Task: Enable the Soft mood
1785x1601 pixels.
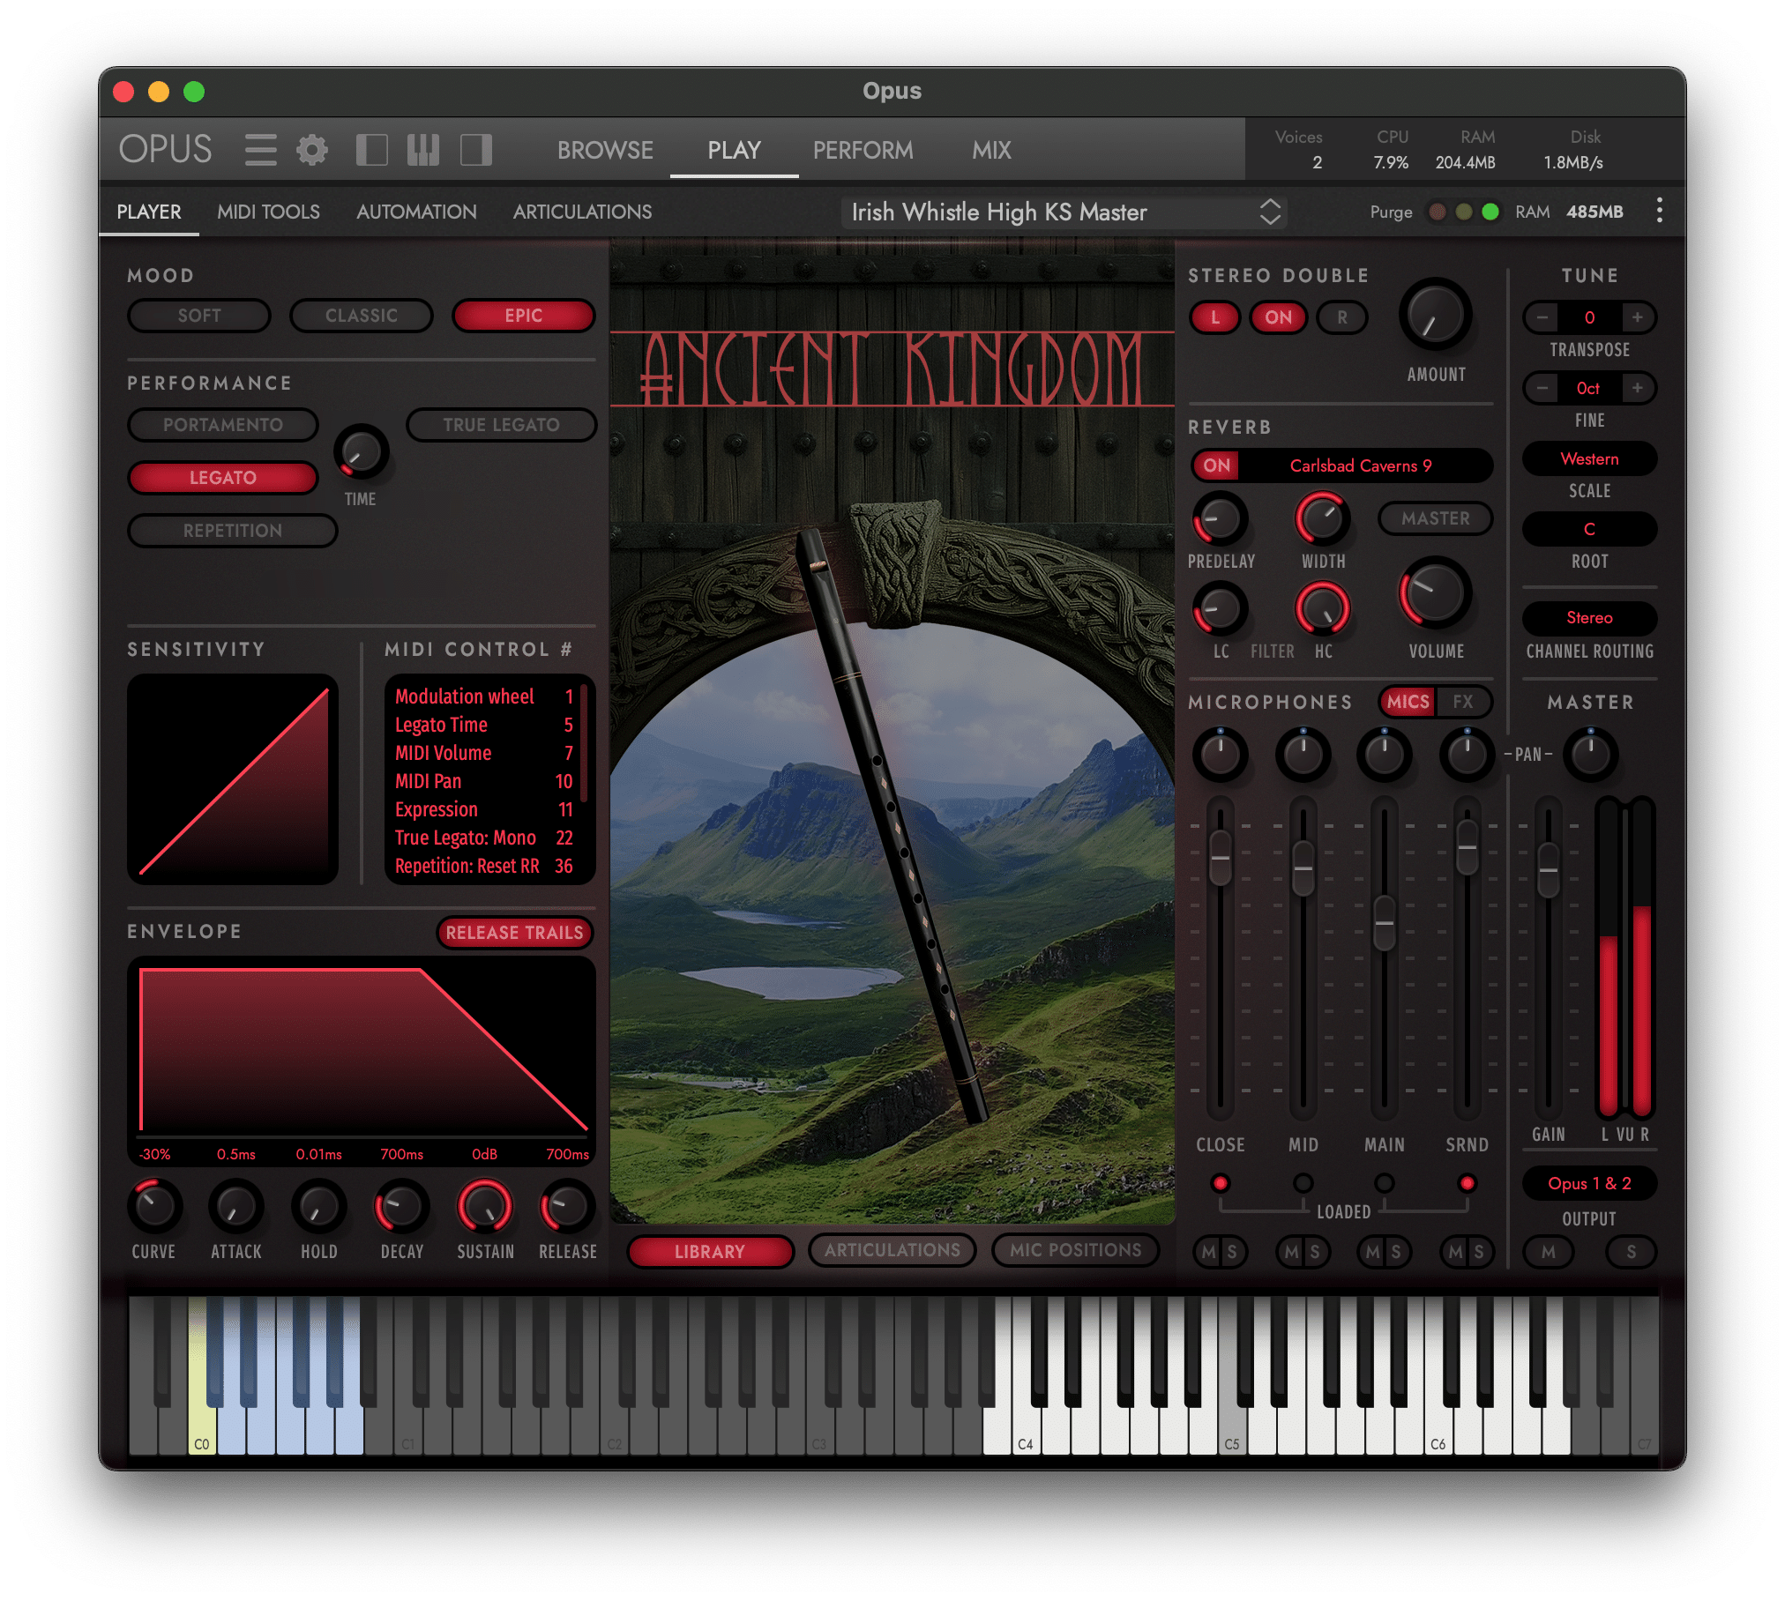Action: 199,316
